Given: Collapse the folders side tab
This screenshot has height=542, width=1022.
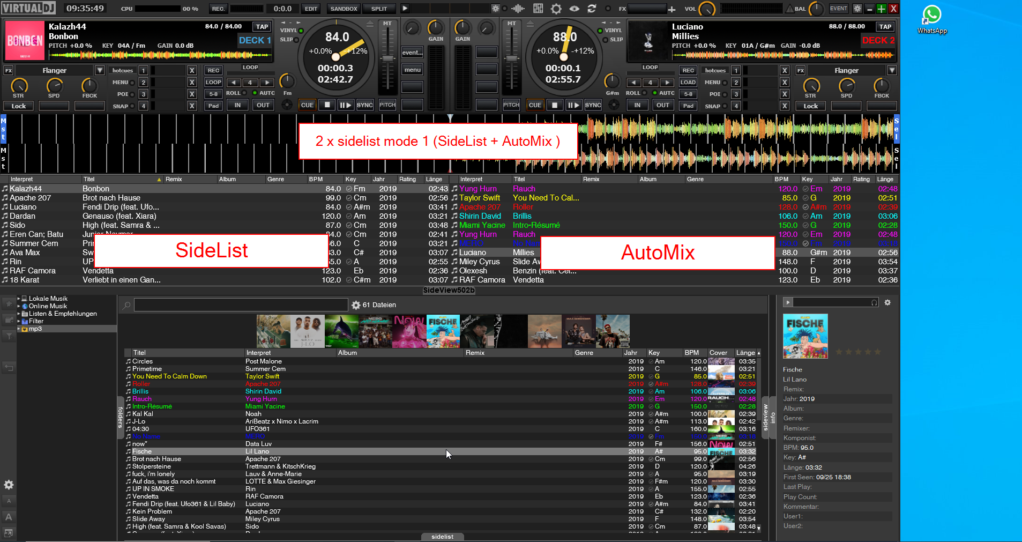Looking at the screenshot, I should tap(120, 418).
